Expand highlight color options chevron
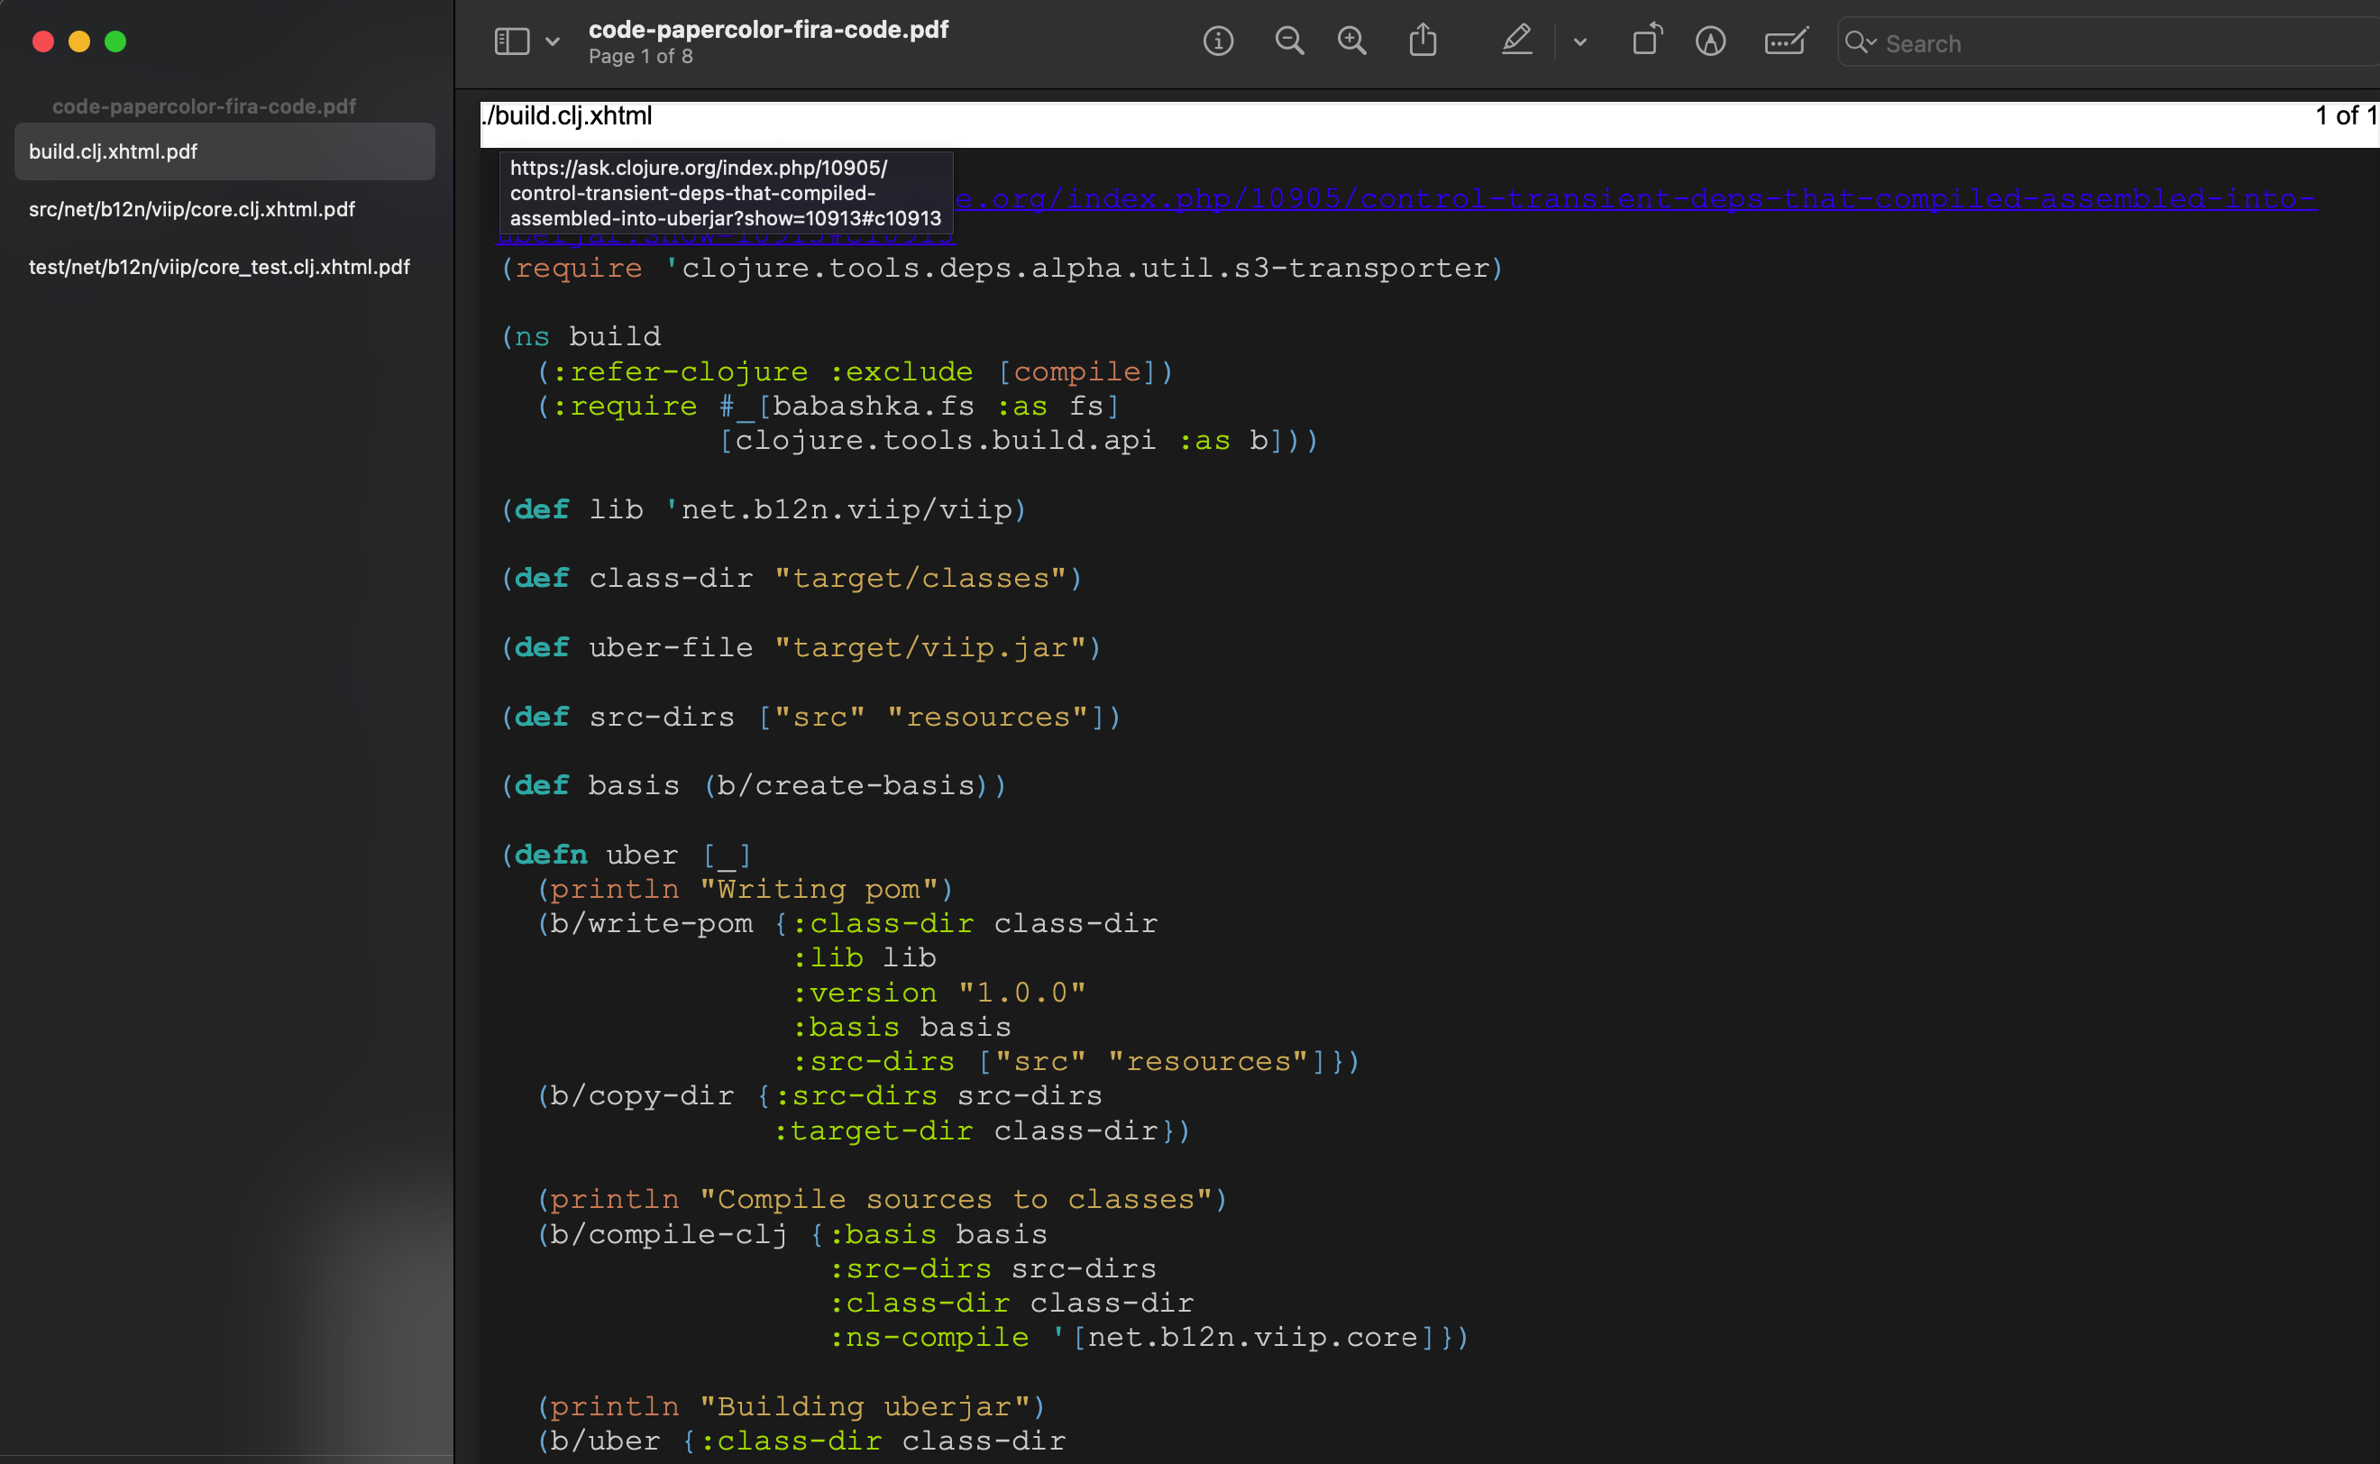The image size is (2380, 1464). point(1580,42)
